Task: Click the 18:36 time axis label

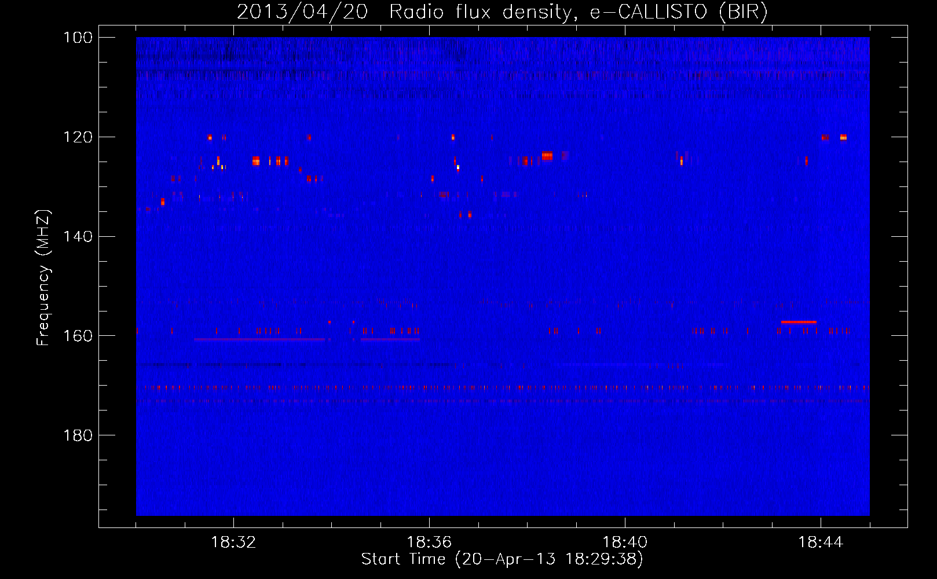Action: (429, 543)
